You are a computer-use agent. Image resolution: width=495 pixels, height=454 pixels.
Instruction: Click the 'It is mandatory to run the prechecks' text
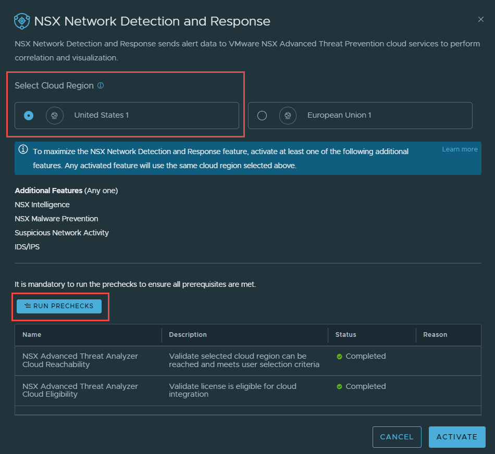[135, 284]
